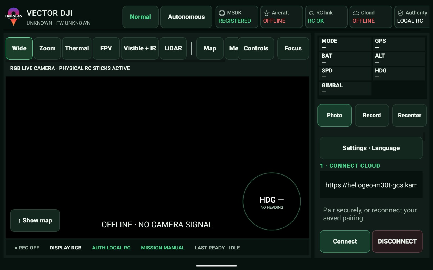
Task: Click the ALT telemetry cell
Action: point(399,59)
